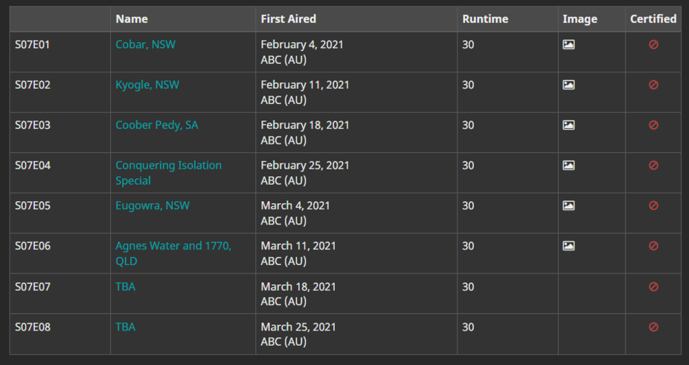Click the Certified column header
The width and height of the screenshot is (689, 365).
coord(653,19)
